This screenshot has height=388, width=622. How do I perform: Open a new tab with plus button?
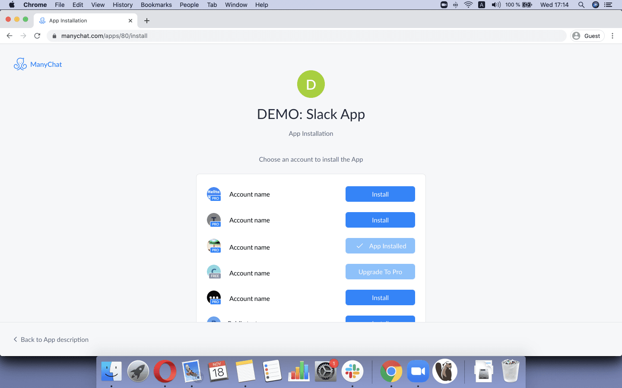coord(147,21)
